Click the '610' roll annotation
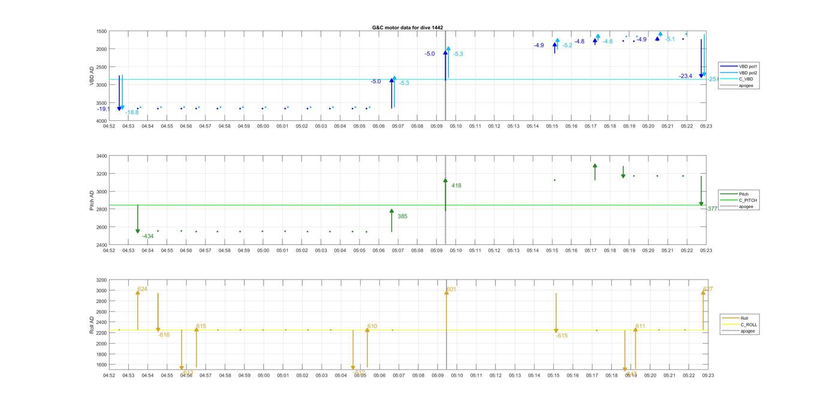Image resolution: width=839 pixels, height=415 pixels. (372, 326)
